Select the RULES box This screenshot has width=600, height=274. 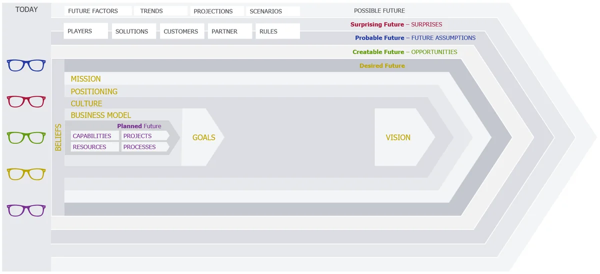tap(278, 31)
